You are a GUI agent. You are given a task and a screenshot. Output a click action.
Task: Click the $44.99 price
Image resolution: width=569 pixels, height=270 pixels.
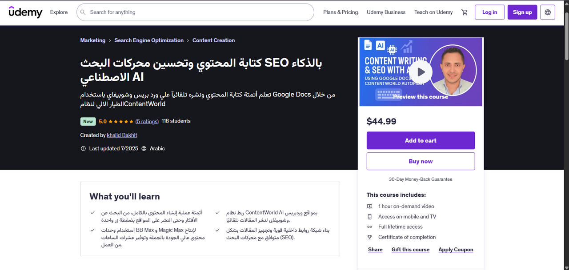[x=381, y=121]
